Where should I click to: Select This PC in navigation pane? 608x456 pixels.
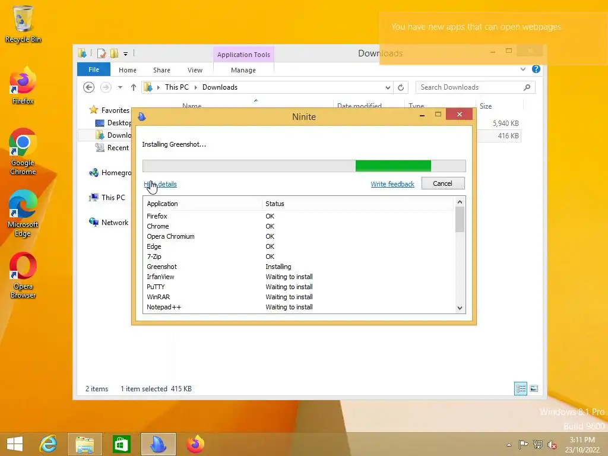tap(113, 197)
